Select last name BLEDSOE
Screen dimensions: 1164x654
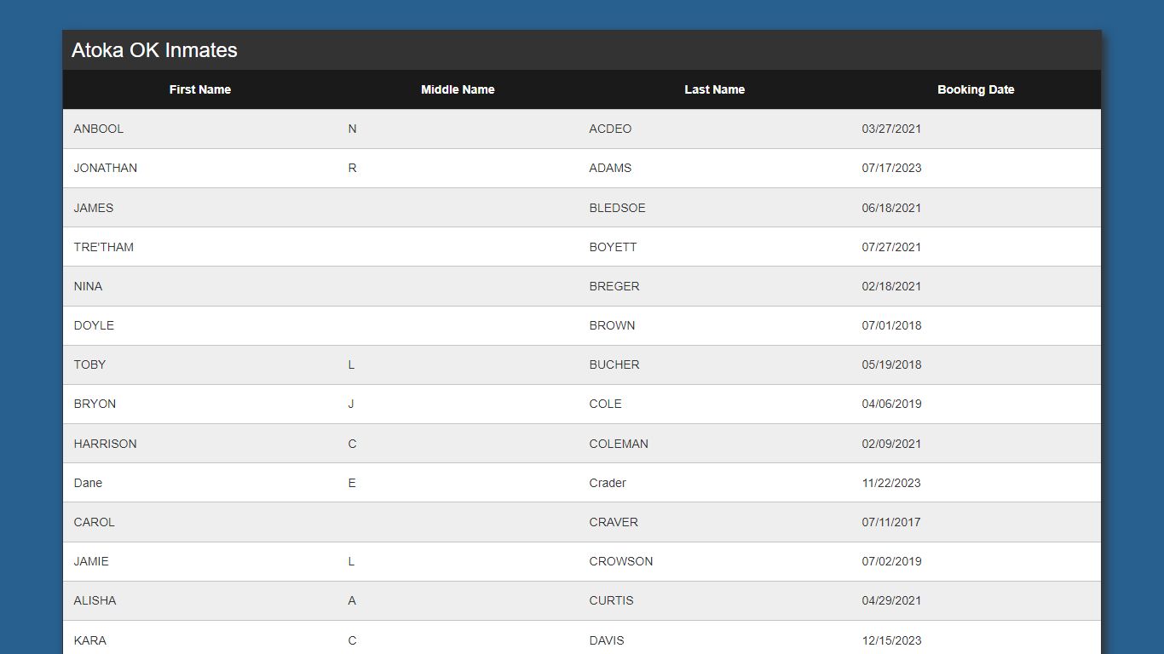pyautogui.click(x=617, y=208)
